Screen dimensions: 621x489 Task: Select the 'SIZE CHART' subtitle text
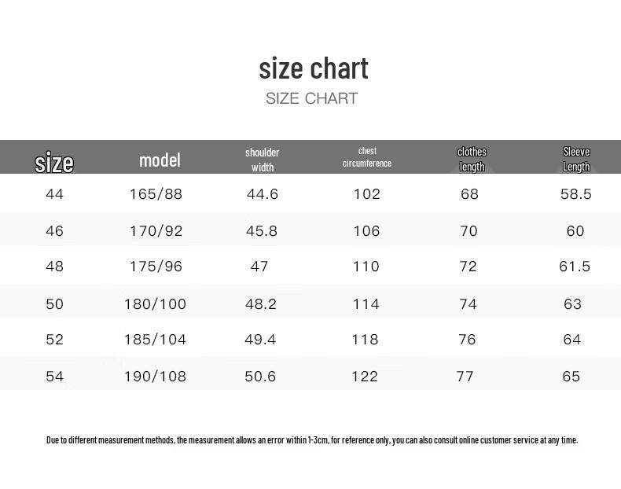[311, 98]
